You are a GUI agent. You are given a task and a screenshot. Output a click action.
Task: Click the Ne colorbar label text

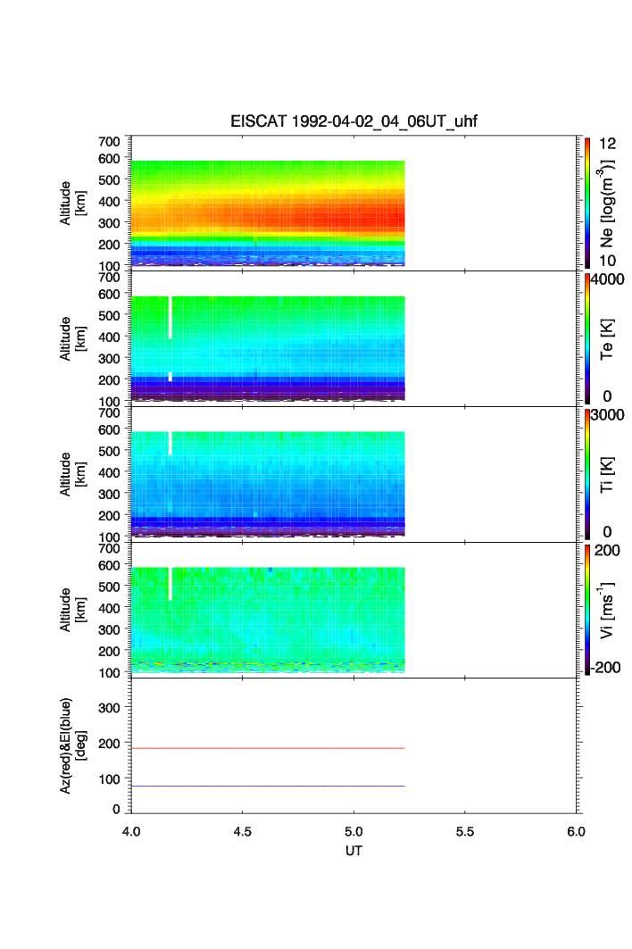(606, 204)
